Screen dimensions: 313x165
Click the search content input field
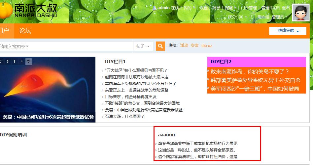[66, 46]
